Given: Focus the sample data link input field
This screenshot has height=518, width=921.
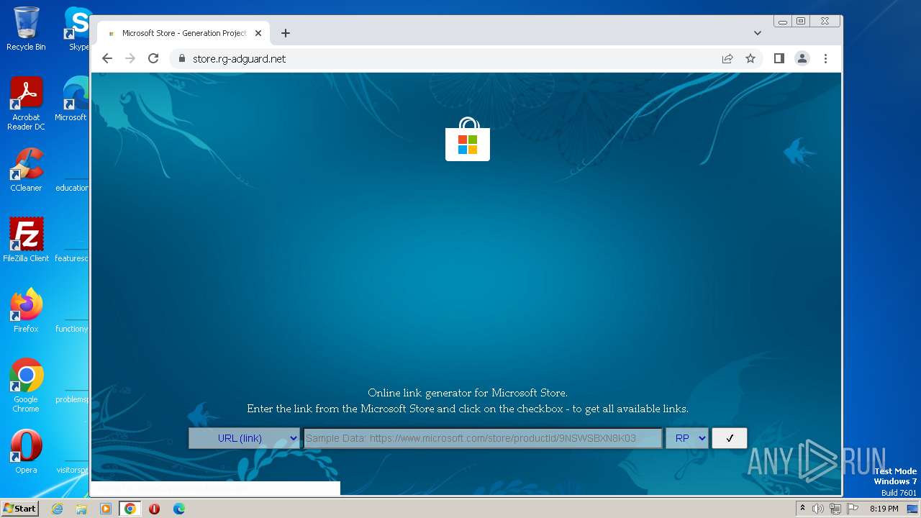Looking at the screenshot, I should click(482, 438).
